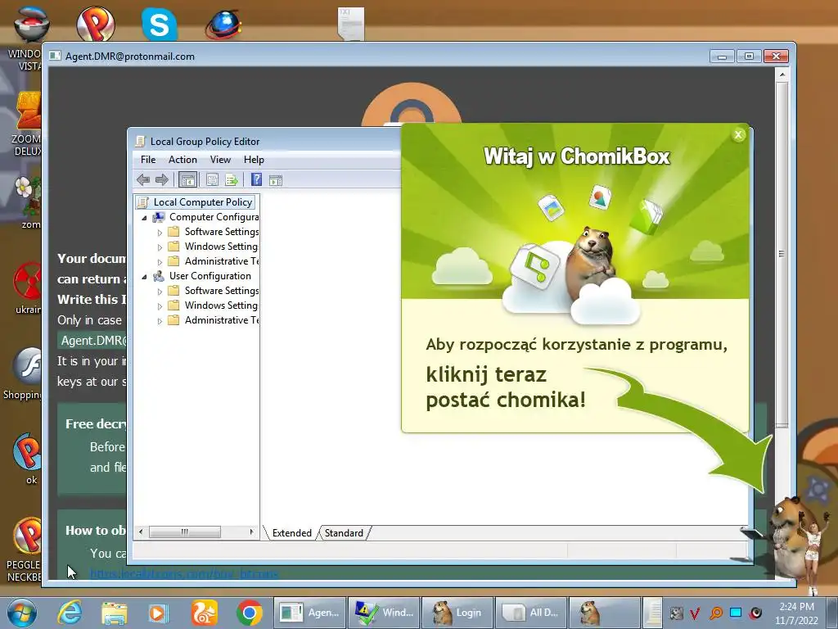Screen dimensions: 838x629
Task: Expand Administrative Templates under User Configuration
Action: click(160, 321)
